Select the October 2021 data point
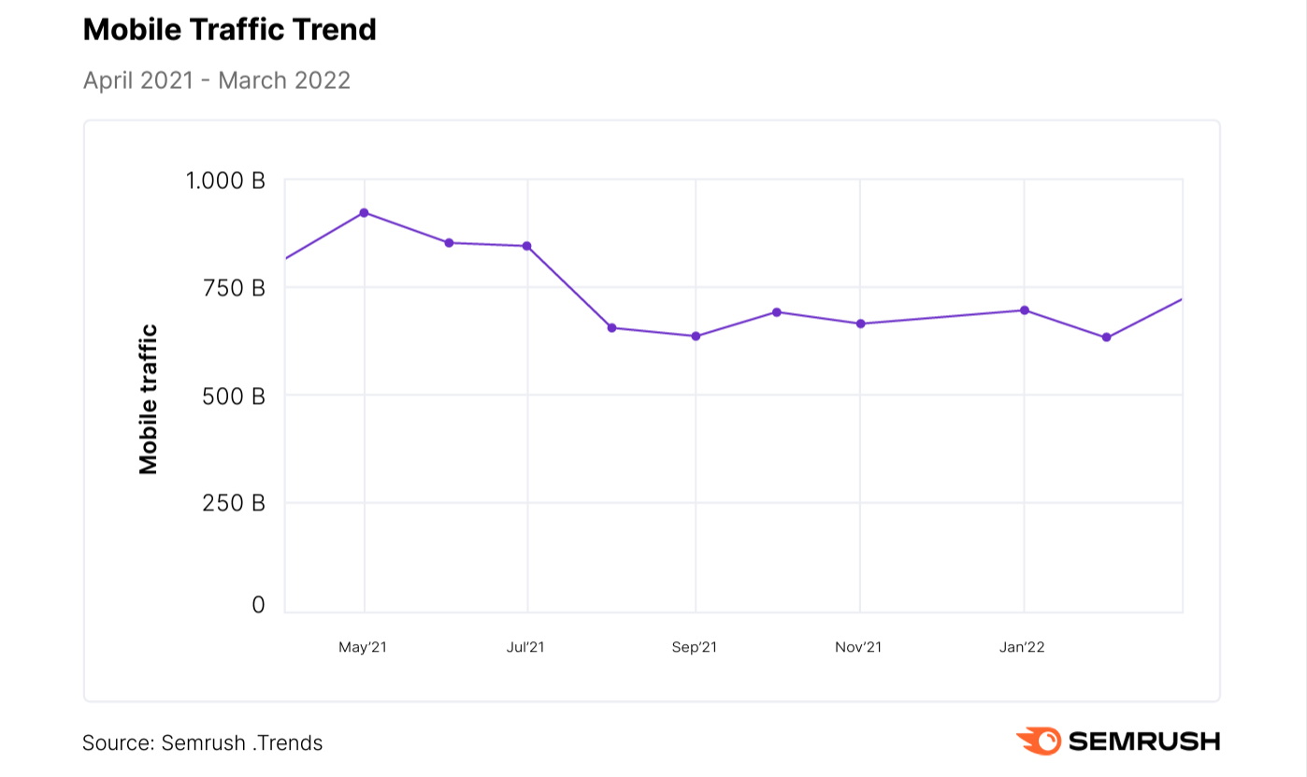The width and height of the screenshot is (1307, 777). click(x=777, y=312)
